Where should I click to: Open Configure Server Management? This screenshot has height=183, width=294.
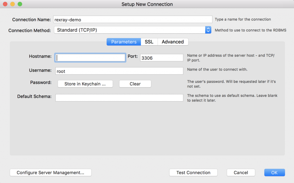(x=51, y=172)
